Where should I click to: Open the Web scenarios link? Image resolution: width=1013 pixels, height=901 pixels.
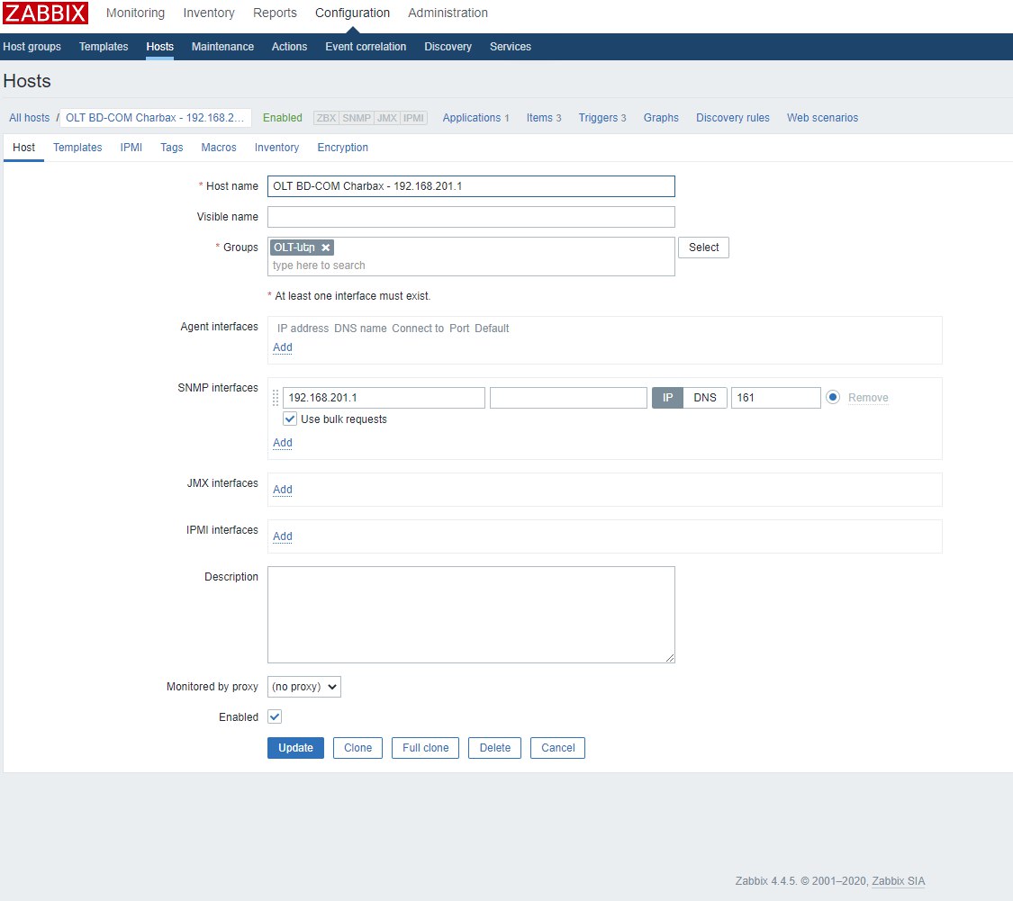click(822, 118)
